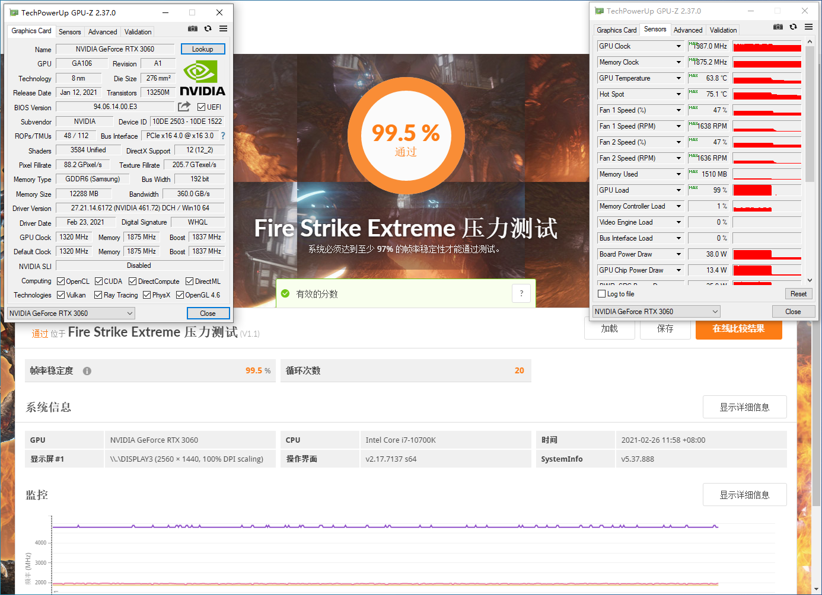Toggle the OpenCL checkbox
This screenshot has height=595, width=822.
60,281
